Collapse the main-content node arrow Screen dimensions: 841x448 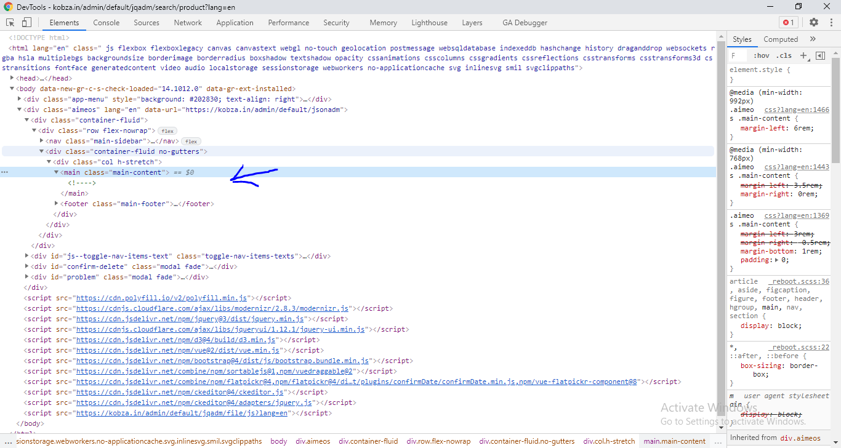[x=57, y=172]
